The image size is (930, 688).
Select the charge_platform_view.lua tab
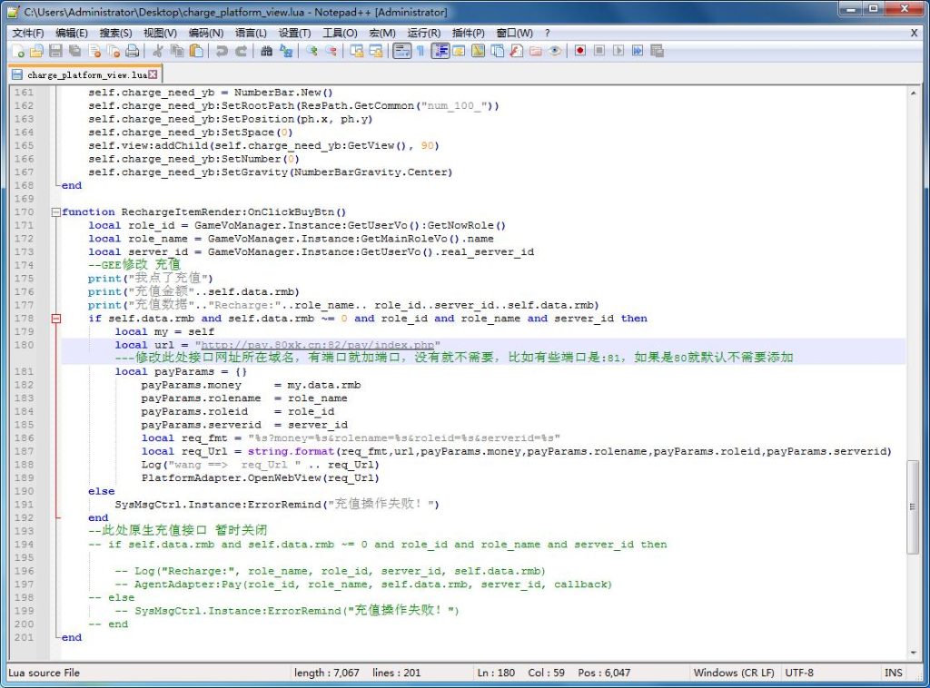[x=84, y=75]
